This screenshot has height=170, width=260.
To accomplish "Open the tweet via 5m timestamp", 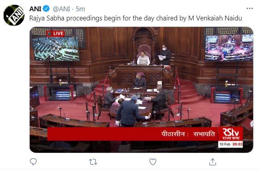I will point(80,9).
